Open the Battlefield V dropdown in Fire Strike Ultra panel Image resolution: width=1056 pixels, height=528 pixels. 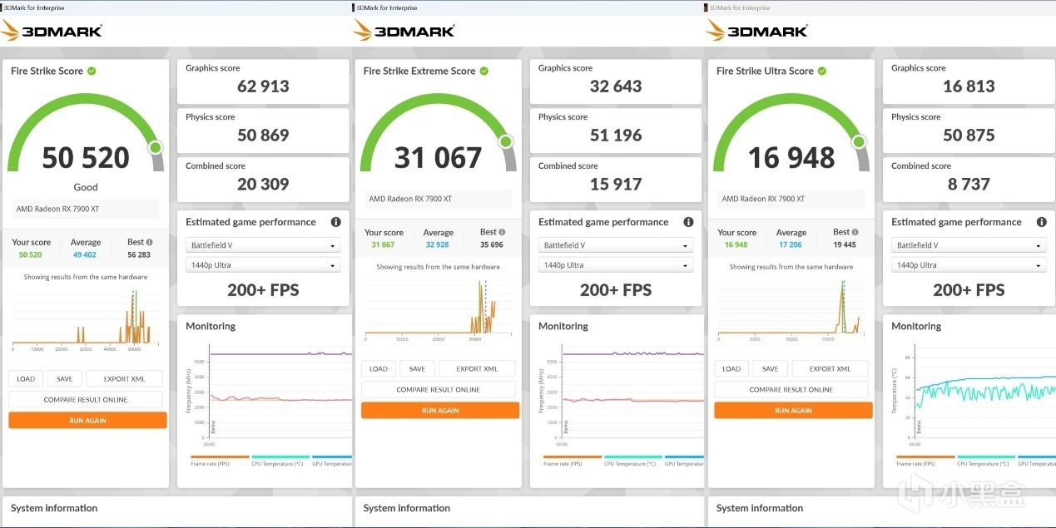pyautogui.click(x=969, y=245)
